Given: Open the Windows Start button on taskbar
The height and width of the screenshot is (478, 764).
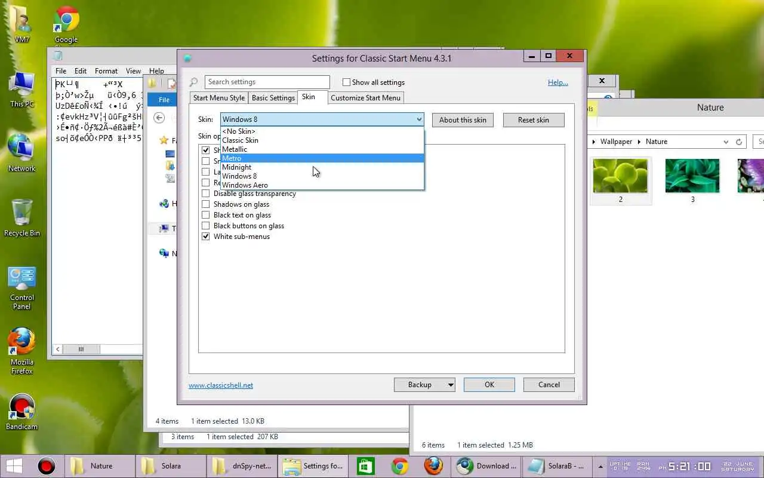Looking at the screenshot, I should (14, 465).
